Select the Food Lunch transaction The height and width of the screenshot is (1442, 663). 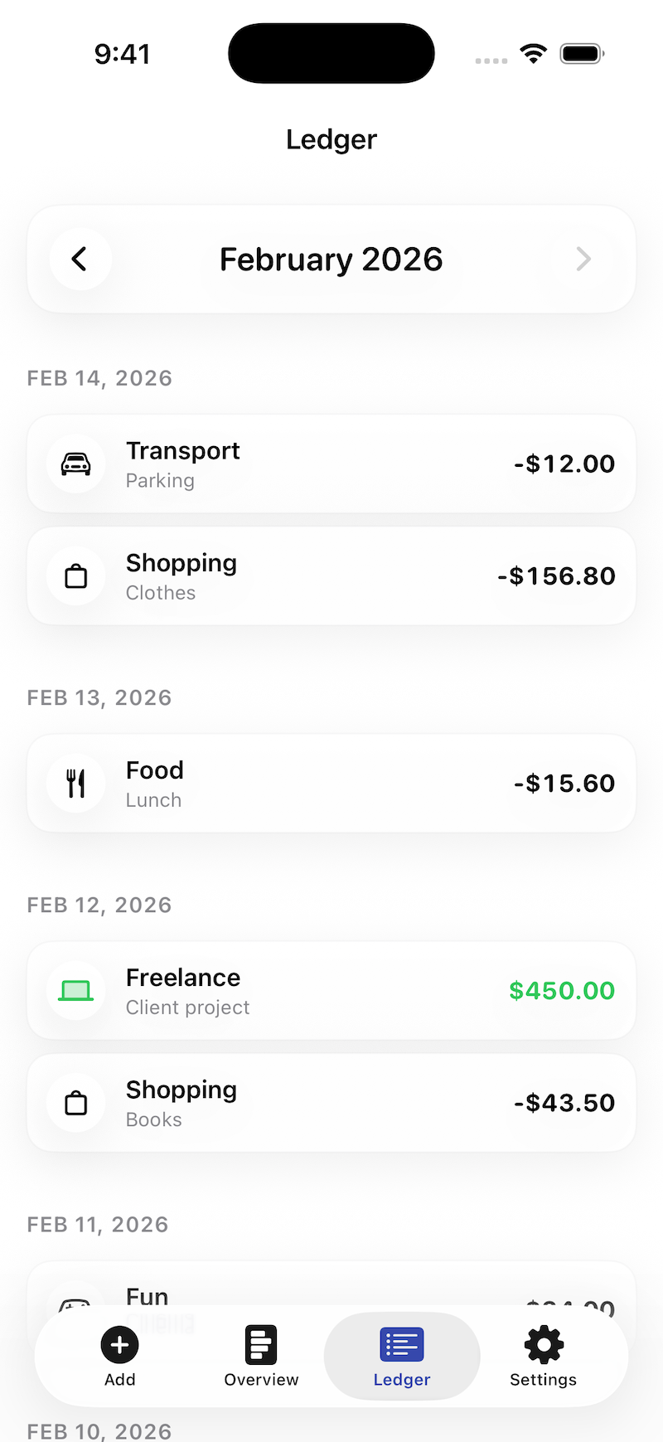pyautogui.click(x=331, y=784)
